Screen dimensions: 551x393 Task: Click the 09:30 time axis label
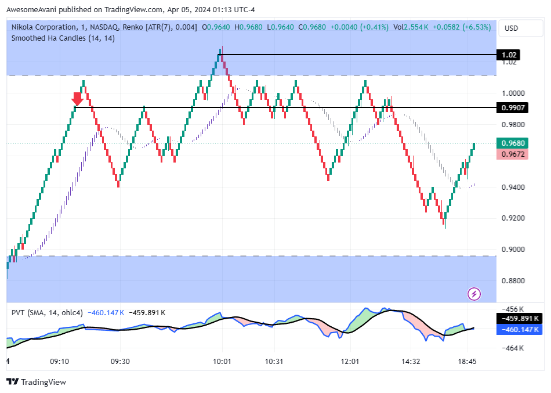pos(120,362)
